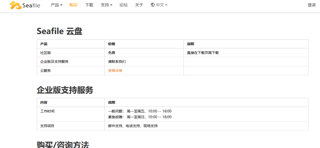Click 邮件支持、电话支持、现场支持 text
The width and height of the screenshot is (320, 148).
tap(133, 126)
